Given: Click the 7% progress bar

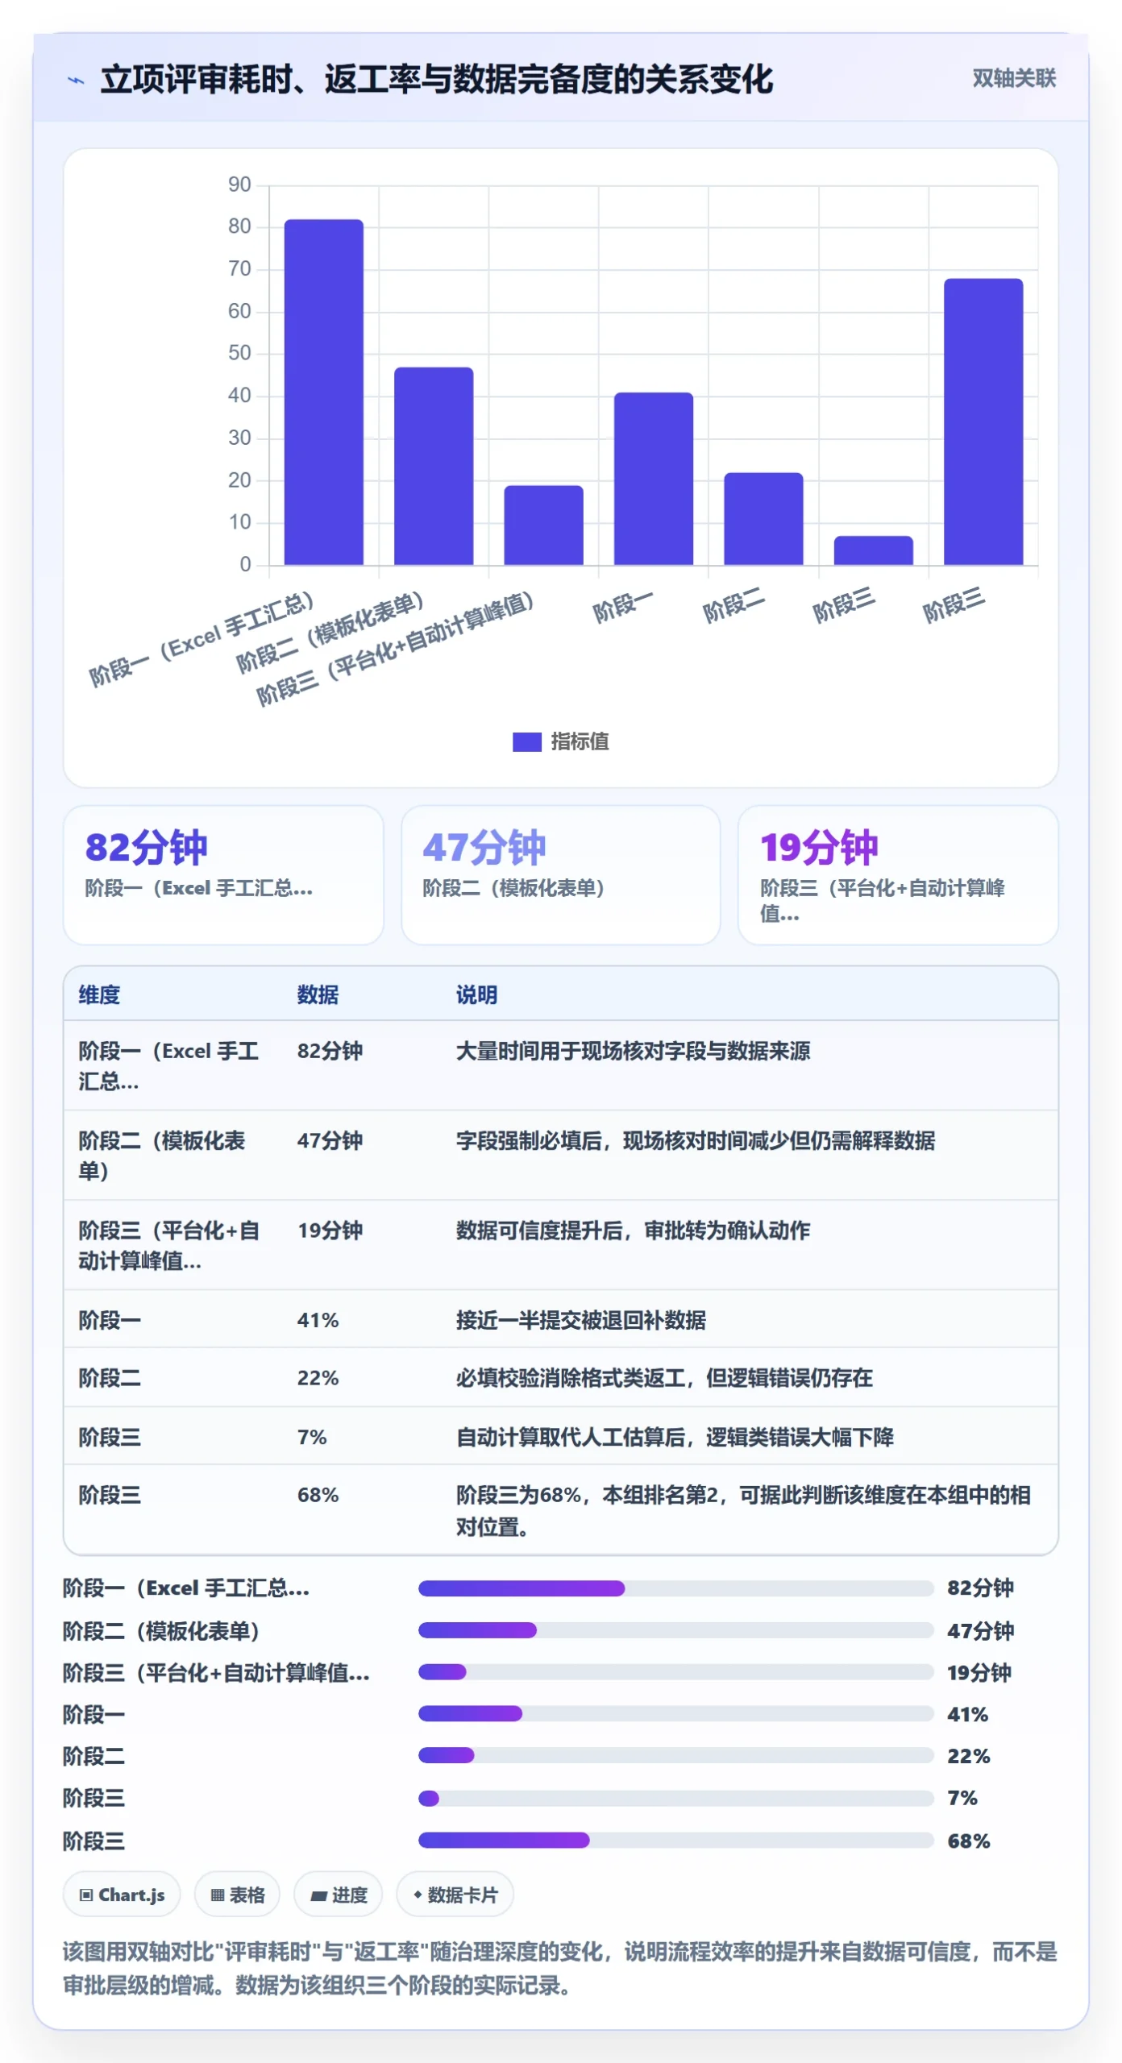Looking at the screenshot, I should 675,1799.
